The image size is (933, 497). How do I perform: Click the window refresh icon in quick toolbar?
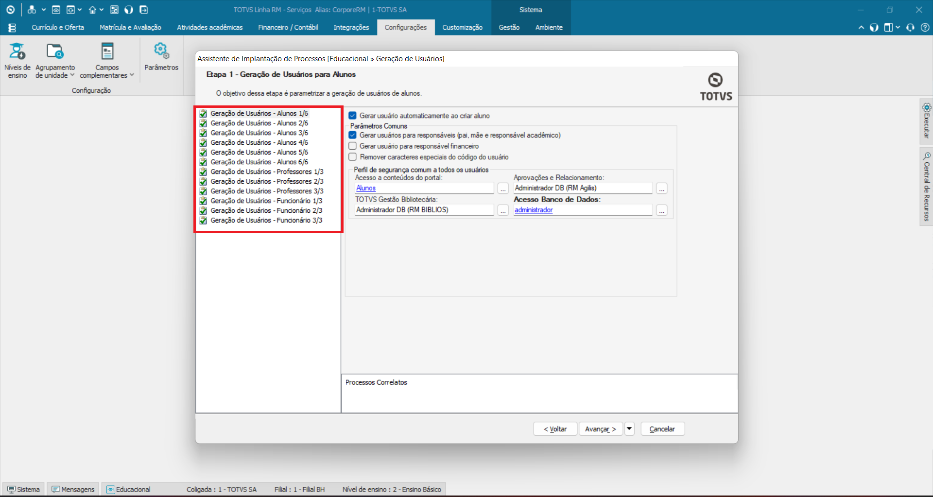(x=71, y=10)
